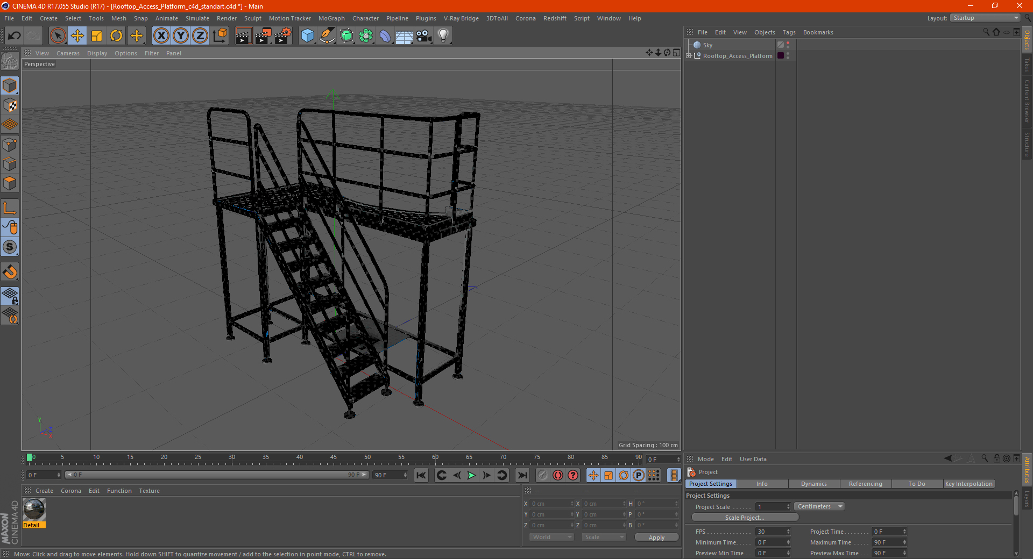Play the animation forward

[x=471, y=475]
